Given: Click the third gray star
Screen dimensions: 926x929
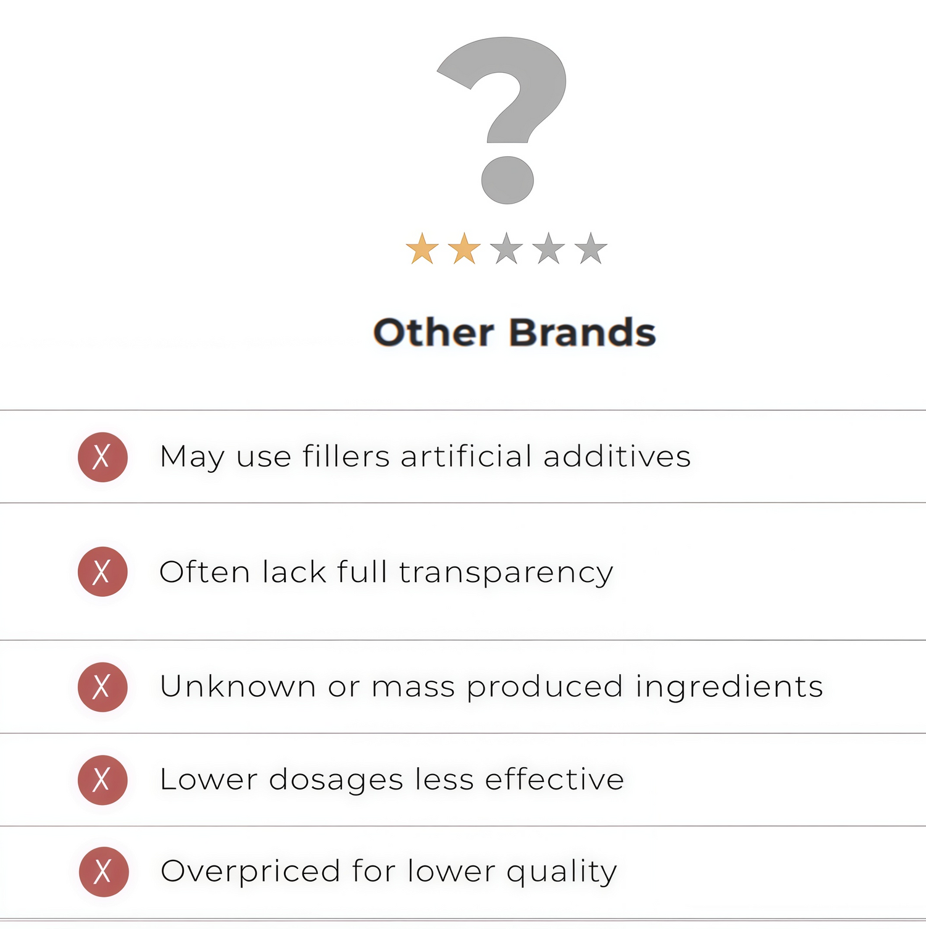Looking at the screenshot, I should point(506,249).
